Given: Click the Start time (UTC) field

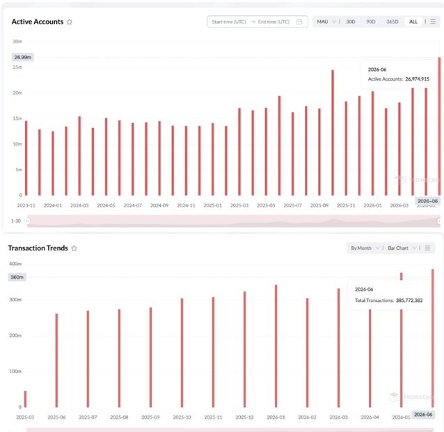Looking at the screenshot, I should (x=229, y=22).
